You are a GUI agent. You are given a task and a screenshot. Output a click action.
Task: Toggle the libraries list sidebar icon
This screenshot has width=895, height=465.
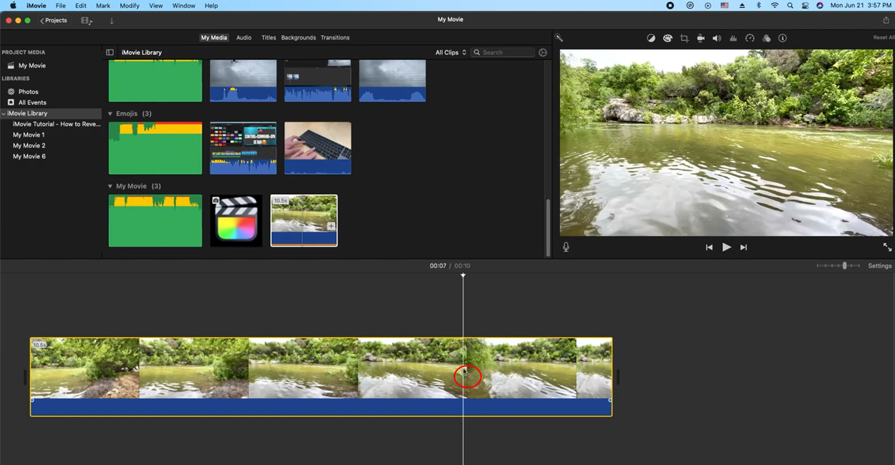pyautogui.click(x=110, y=52)
